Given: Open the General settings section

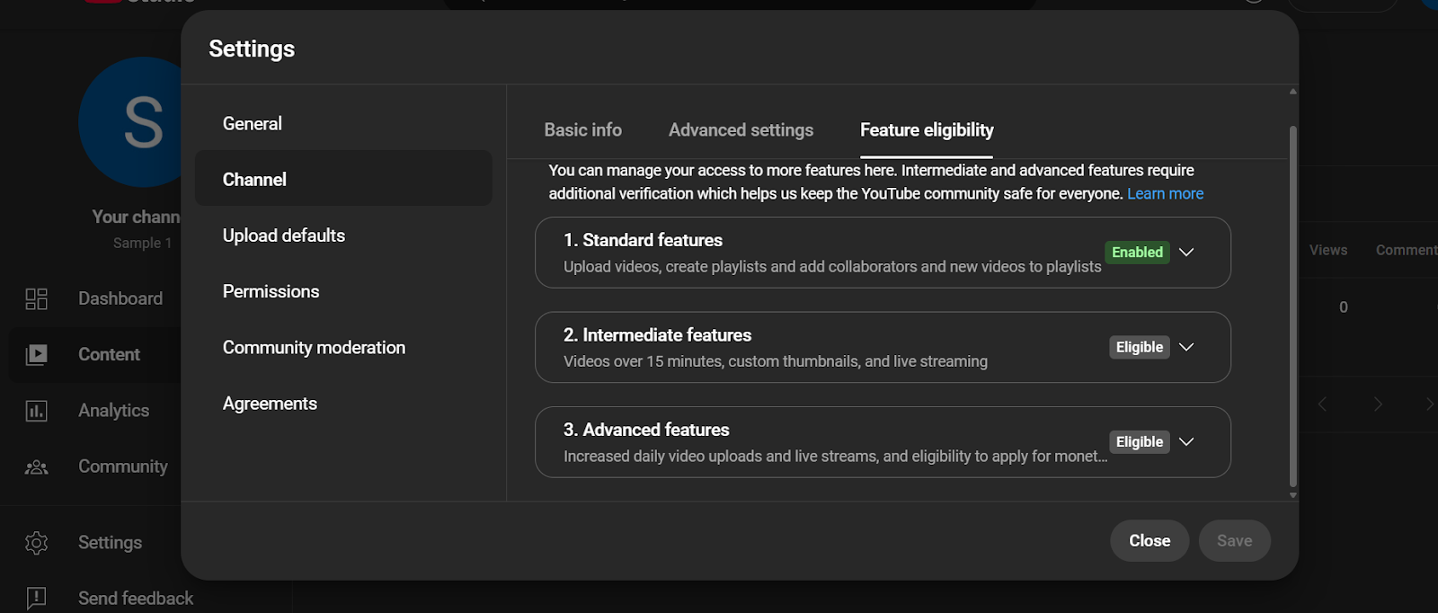Looking at the screenshot, I should pos(343,124).
